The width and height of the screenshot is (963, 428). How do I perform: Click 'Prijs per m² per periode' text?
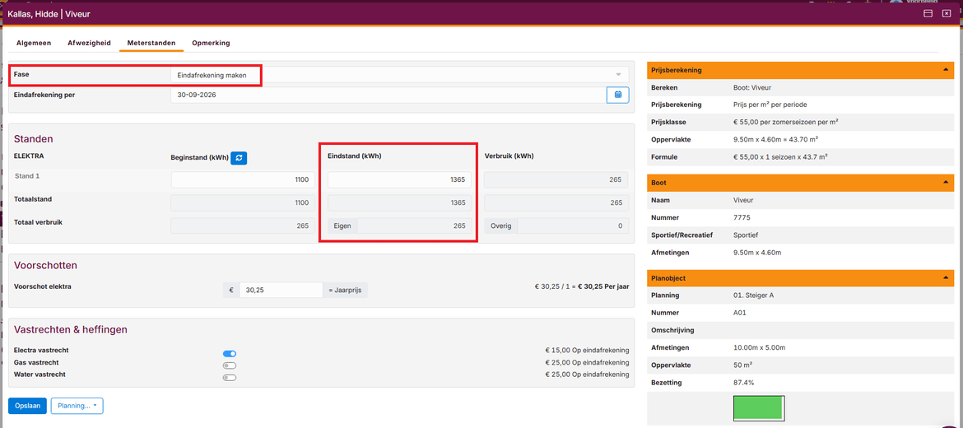coord(770,105)
